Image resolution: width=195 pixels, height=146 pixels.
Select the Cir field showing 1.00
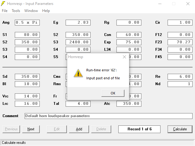[180, 22]
